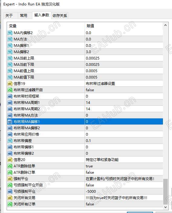The image size is (172, 213).
Task: Open the 依存关系 tab
Action: 60,15
